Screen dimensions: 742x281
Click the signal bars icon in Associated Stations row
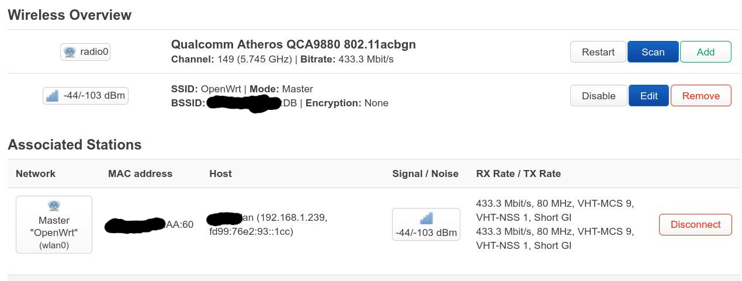[x=427, y=218]
